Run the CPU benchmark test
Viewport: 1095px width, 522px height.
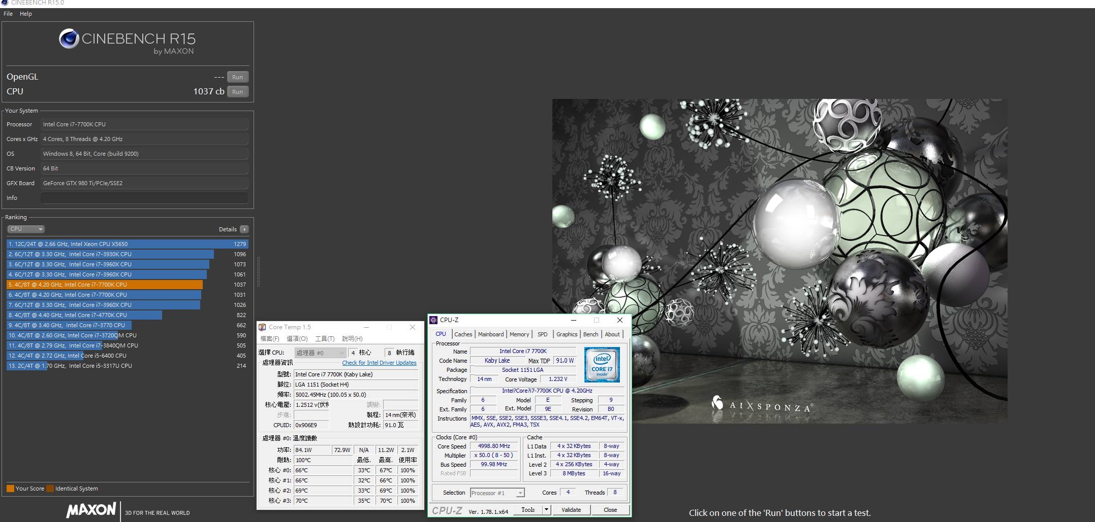tap(237, 92)
